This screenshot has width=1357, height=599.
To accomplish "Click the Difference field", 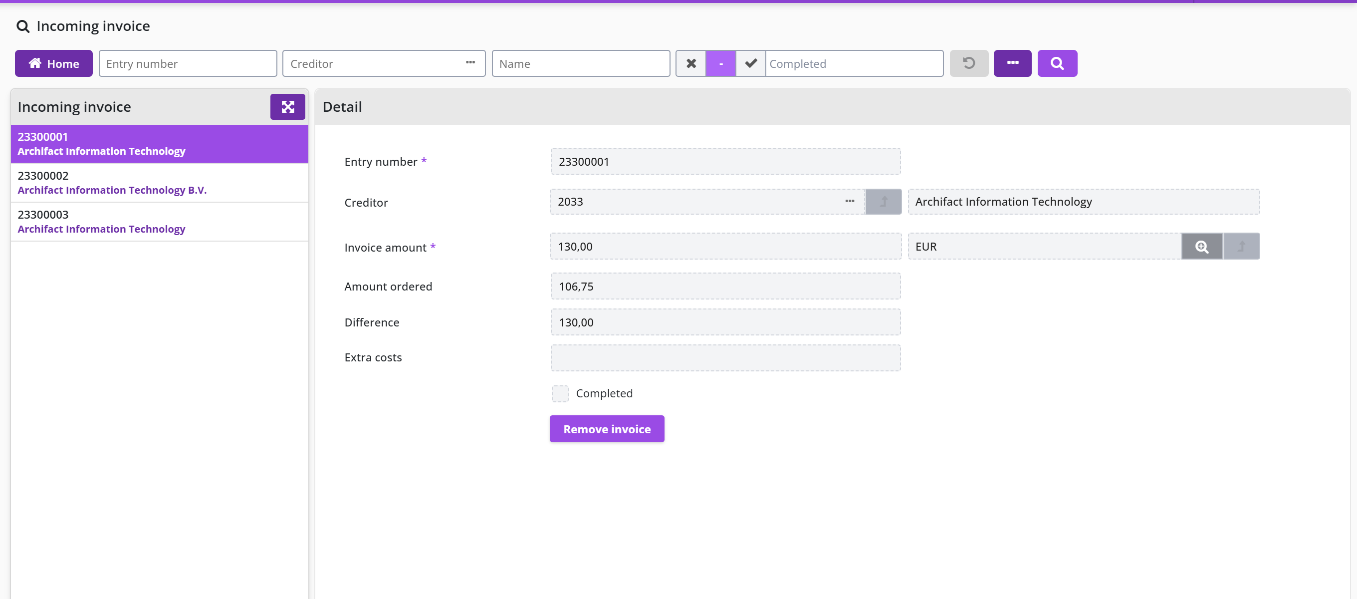I will [x=725, y=322].
